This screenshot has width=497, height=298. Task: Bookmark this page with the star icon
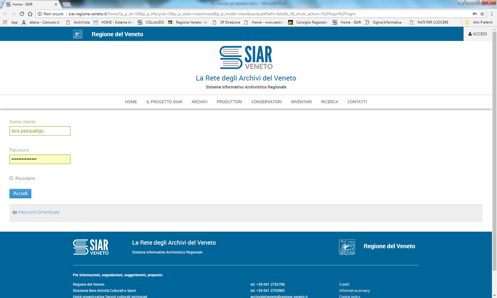(482, 14)
